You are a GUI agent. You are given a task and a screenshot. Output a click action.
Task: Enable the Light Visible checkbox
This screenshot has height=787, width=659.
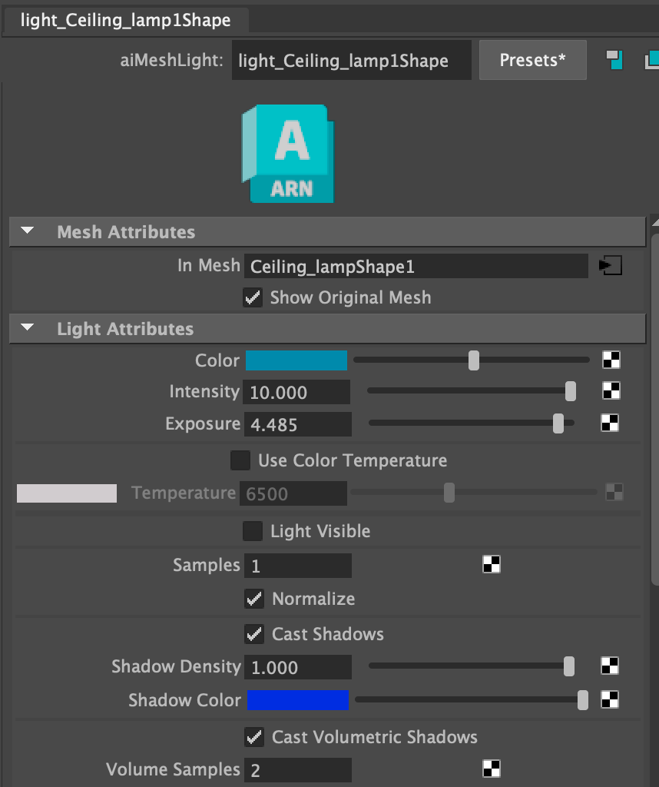point(253,531)
